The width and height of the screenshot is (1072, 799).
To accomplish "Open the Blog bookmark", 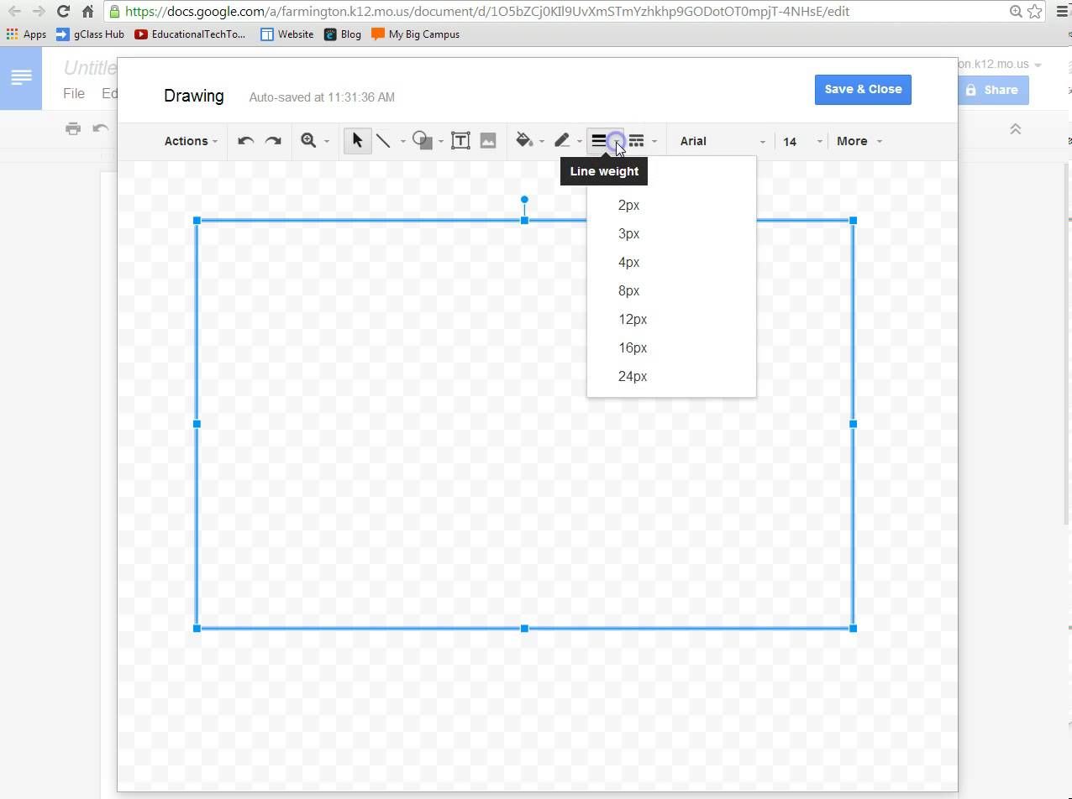I will pos(343,34).
